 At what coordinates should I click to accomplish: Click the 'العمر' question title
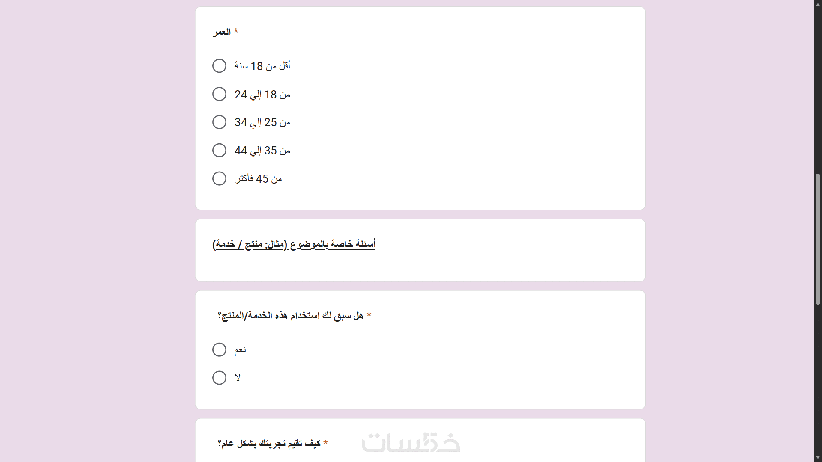coord(222,32)
